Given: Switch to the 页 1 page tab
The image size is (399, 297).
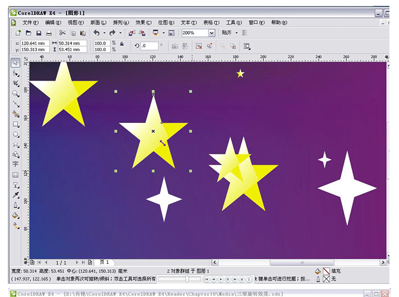Looking at the screenshot, I should [105, 262].
